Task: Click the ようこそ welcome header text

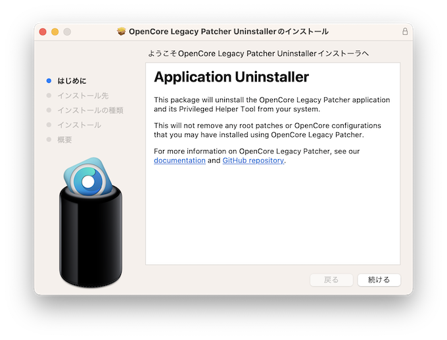Action: tap(258, 54)
